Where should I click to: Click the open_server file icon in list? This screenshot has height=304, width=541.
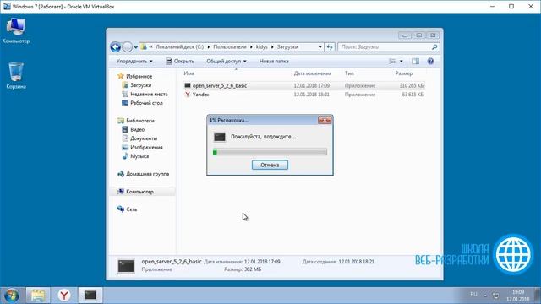(x=188, y=85)
